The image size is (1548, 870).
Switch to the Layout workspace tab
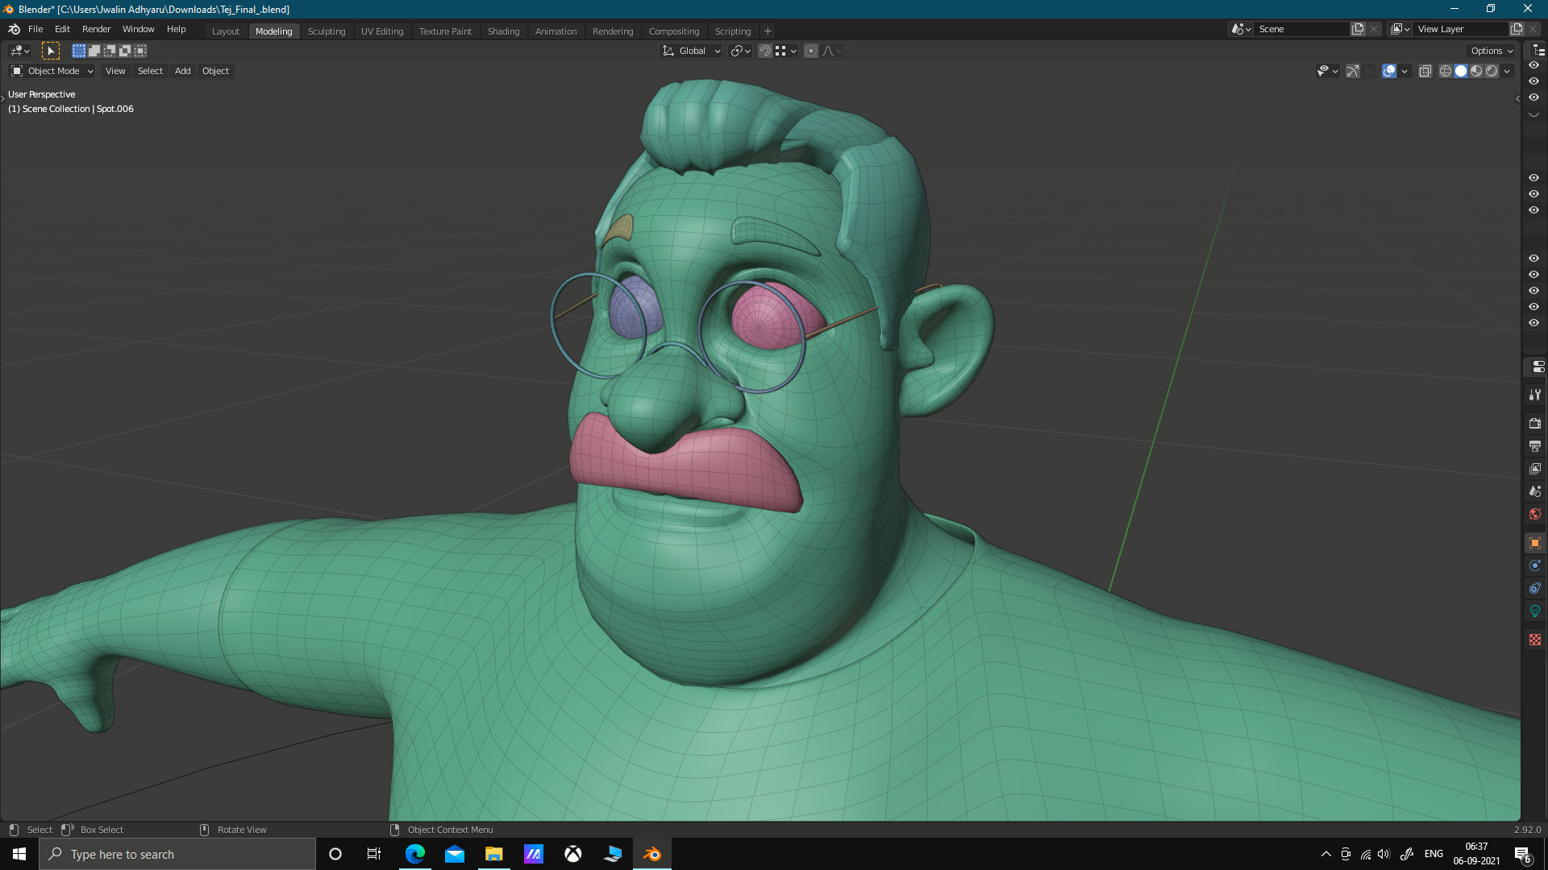point(226,31)
